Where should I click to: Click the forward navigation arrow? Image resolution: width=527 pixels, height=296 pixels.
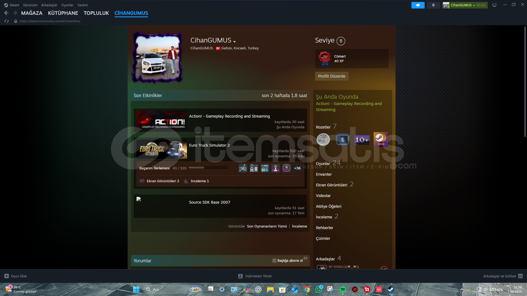[x=15, y=13]
